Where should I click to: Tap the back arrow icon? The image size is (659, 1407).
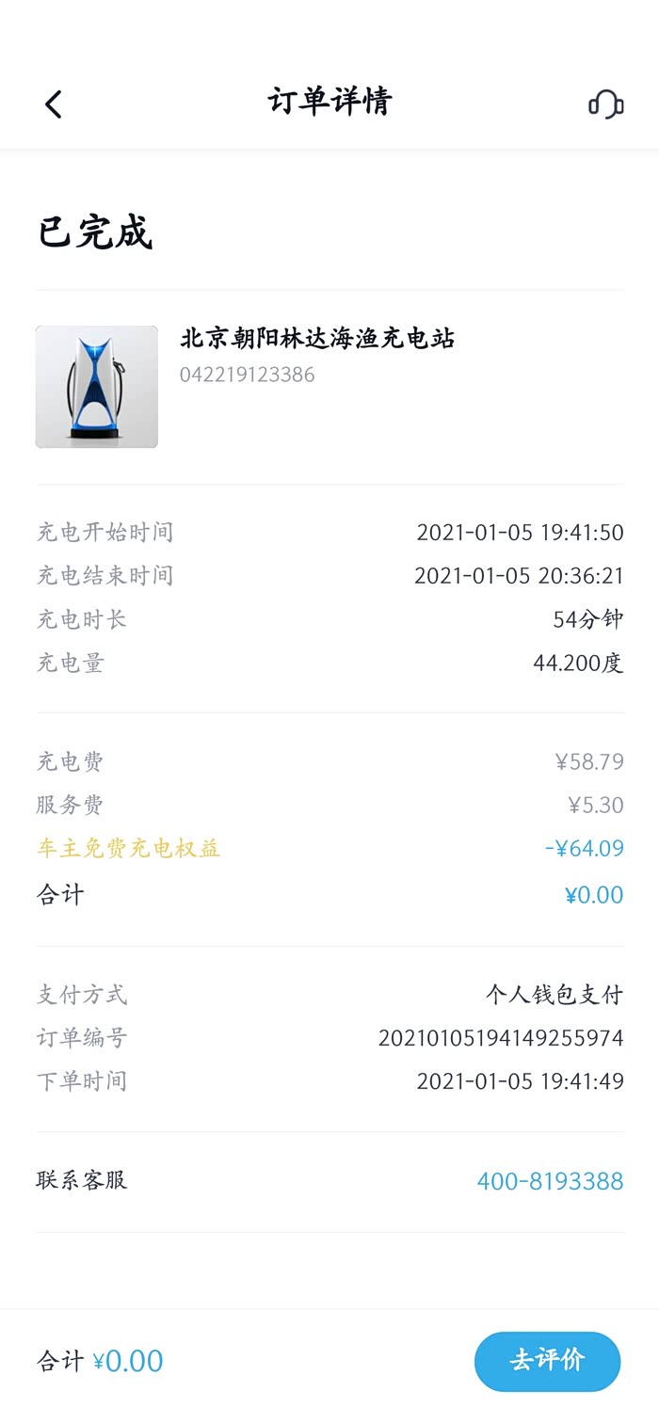click(54, 104)
